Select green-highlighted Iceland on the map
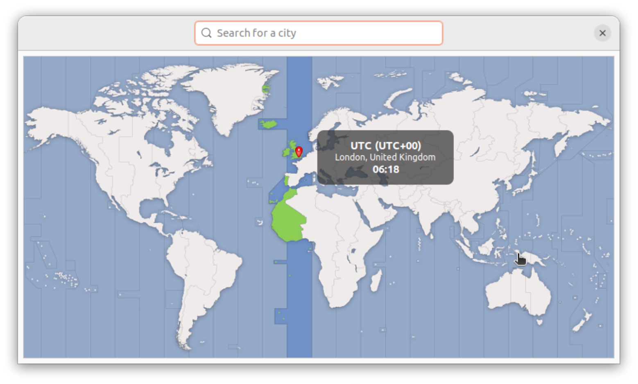 (269, 124)
